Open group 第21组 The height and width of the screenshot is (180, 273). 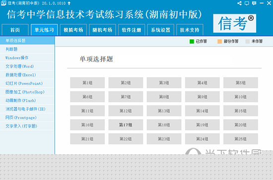click(x=87, y=139)
